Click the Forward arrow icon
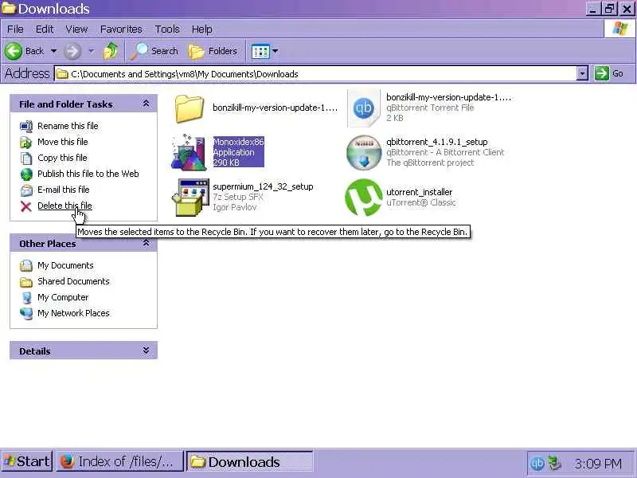 click(x=72, y=51)
